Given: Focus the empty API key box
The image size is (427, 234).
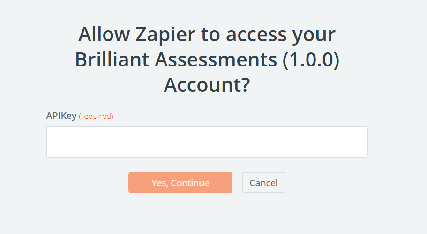Looking at the screenshot, I should (x=207, y=142).
